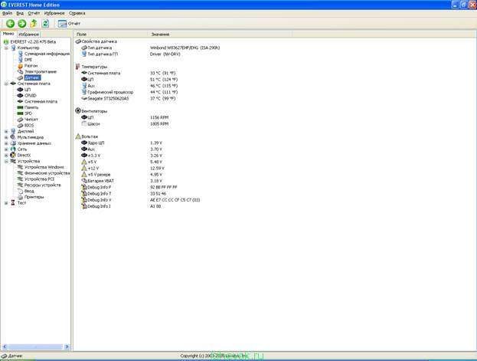Select Ресурсы устройств in the tree

[x=43, y=185]
